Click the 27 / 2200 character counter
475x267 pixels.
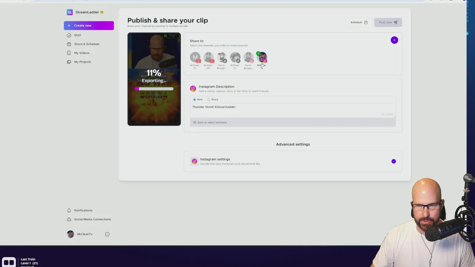(x=387, y=115)
